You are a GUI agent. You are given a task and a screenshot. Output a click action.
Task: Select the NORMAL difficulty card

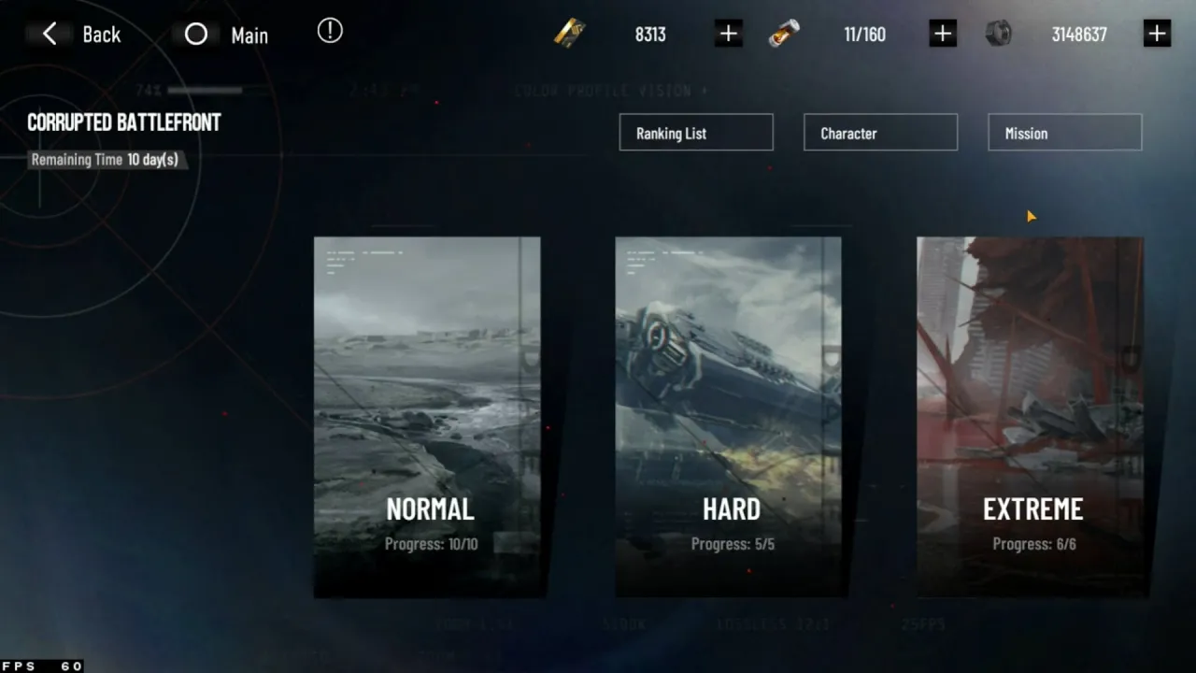(428, 417)
